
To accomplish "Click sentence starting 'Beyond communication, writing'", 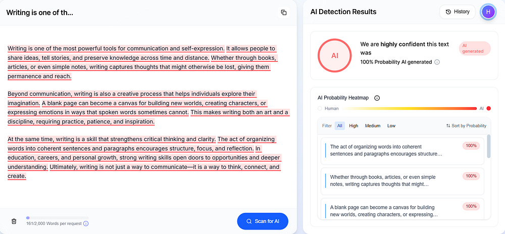I will [x=132, y=94].
